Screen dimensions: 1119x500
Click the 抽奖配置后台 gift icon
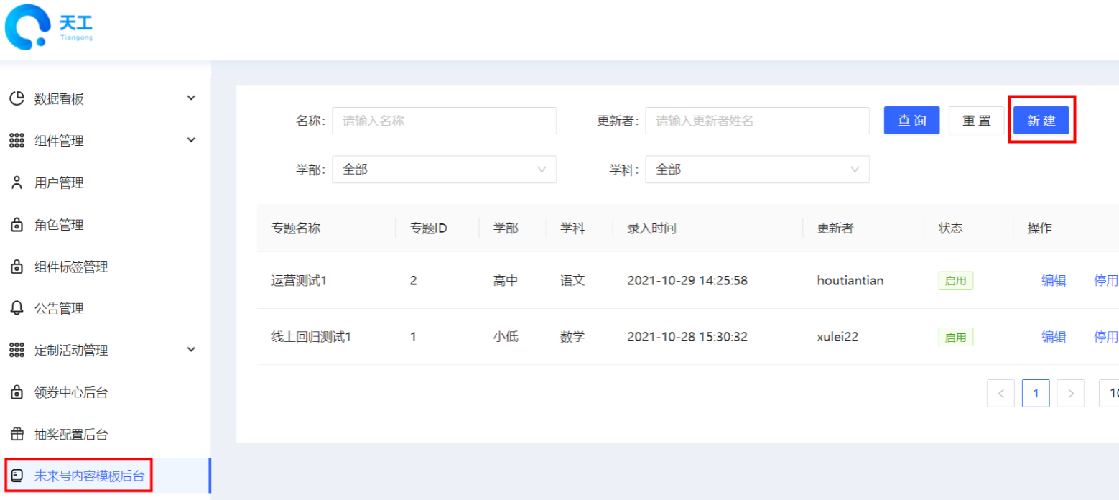pos(17,434)
